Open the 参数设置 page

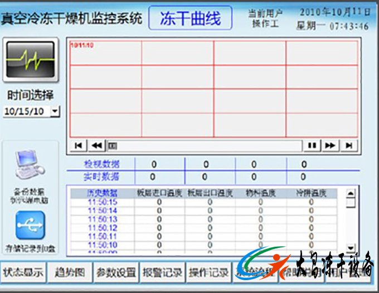point(116,272)
